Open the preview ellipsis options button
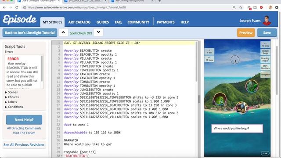The image size is (281, 158). pos(265,153)
